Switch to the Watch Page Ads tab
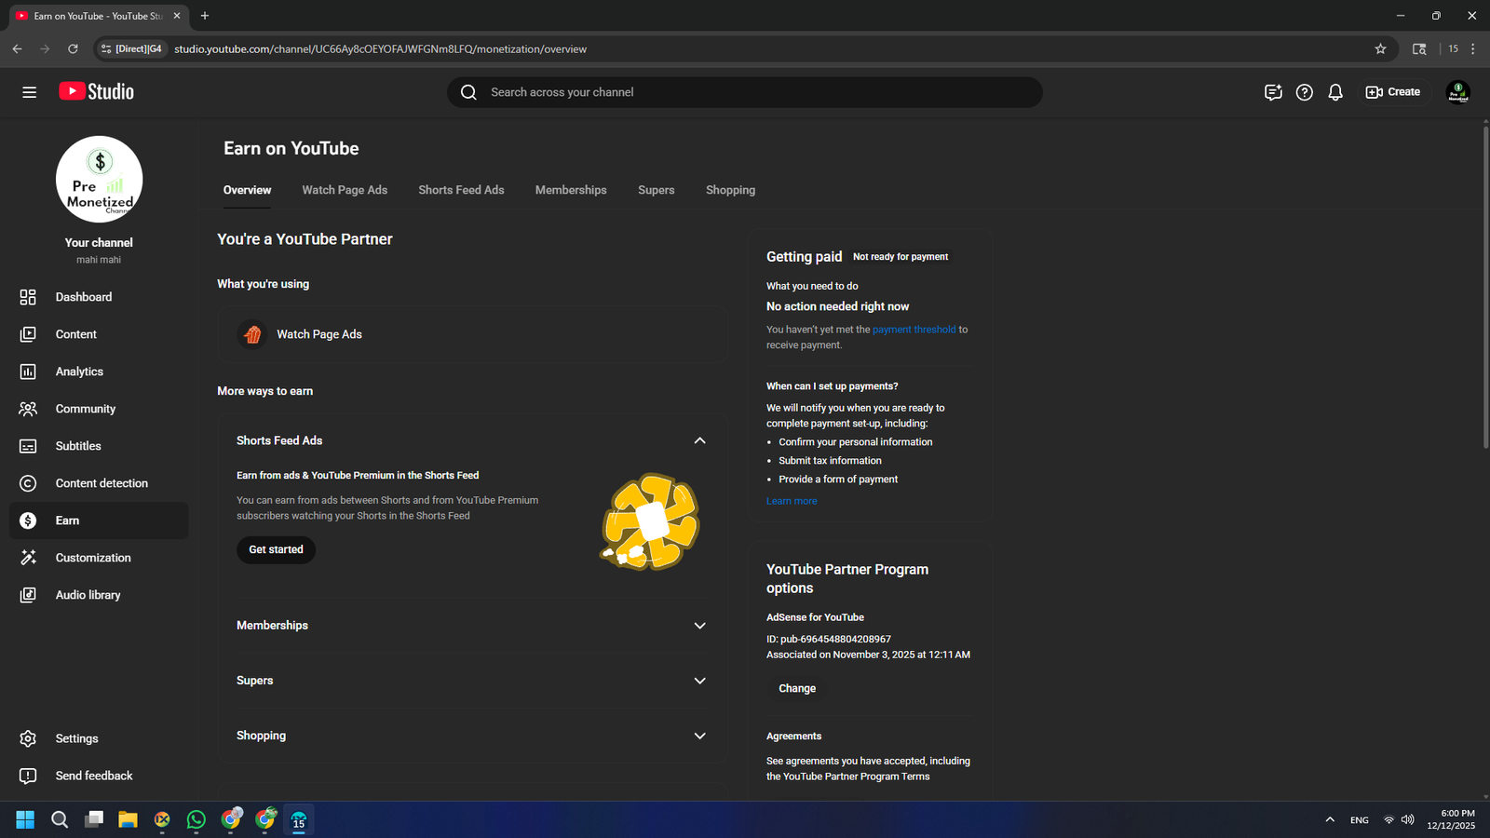1490x838 pixels. pyautogui.click(x=345, y=190)
